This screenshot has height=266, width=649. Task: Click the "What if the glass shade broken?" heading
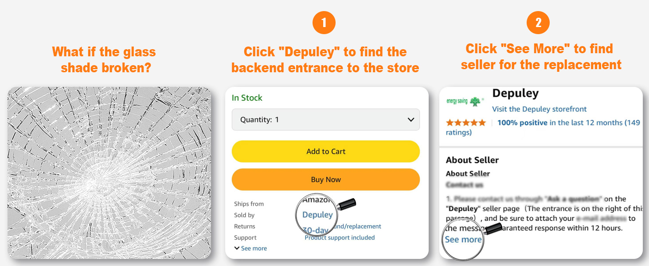coord(104,60)
